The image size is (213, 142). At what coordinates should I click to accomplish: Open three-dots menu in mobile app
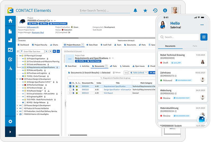coord(202,25)
